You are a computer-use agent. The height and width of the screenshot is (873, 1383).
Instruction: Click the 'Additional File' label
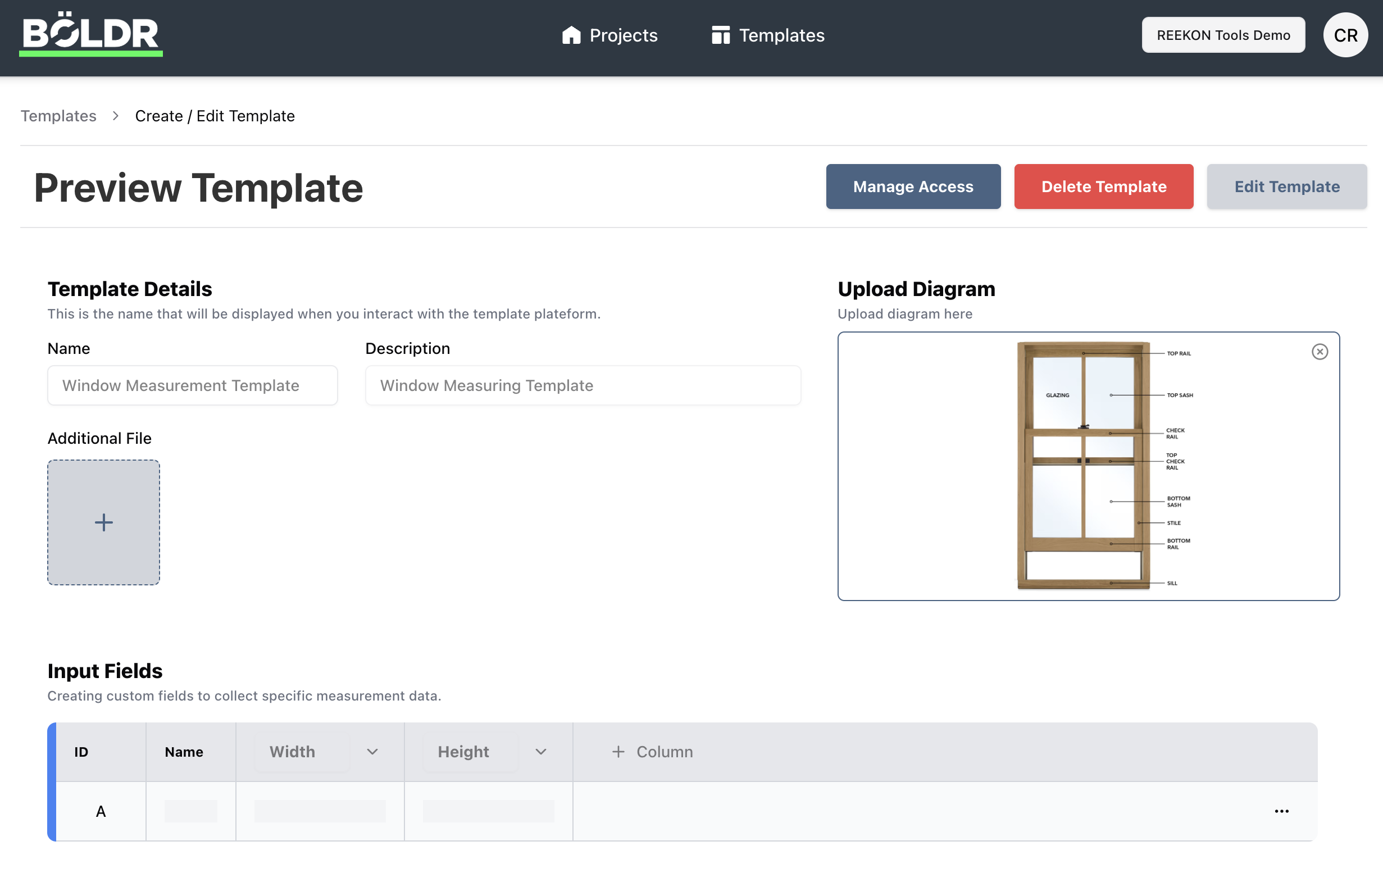[x=99, y=438]
